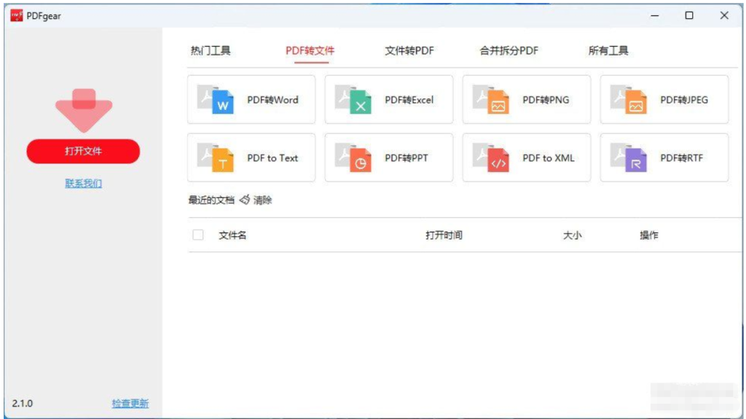
Task: Choose the PDF转PPT label
Action: [x=407, y=158]
